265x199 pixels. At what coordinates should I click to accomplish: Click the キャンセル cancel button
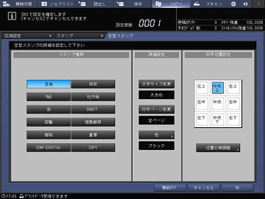[x=203, y=188]
